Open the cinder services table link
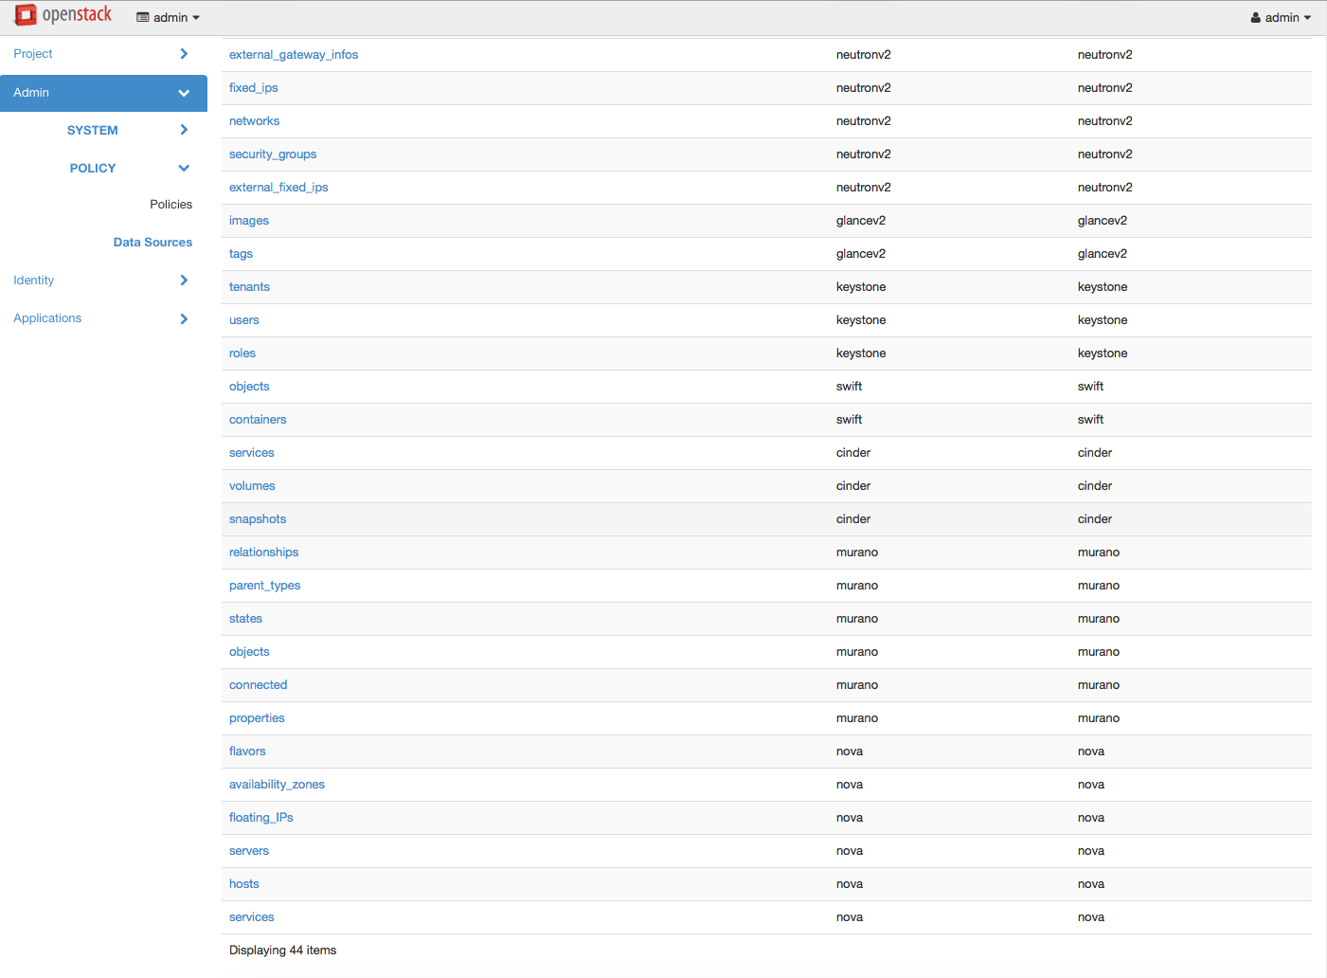The image size is (1327, 978). click(251, 453)
